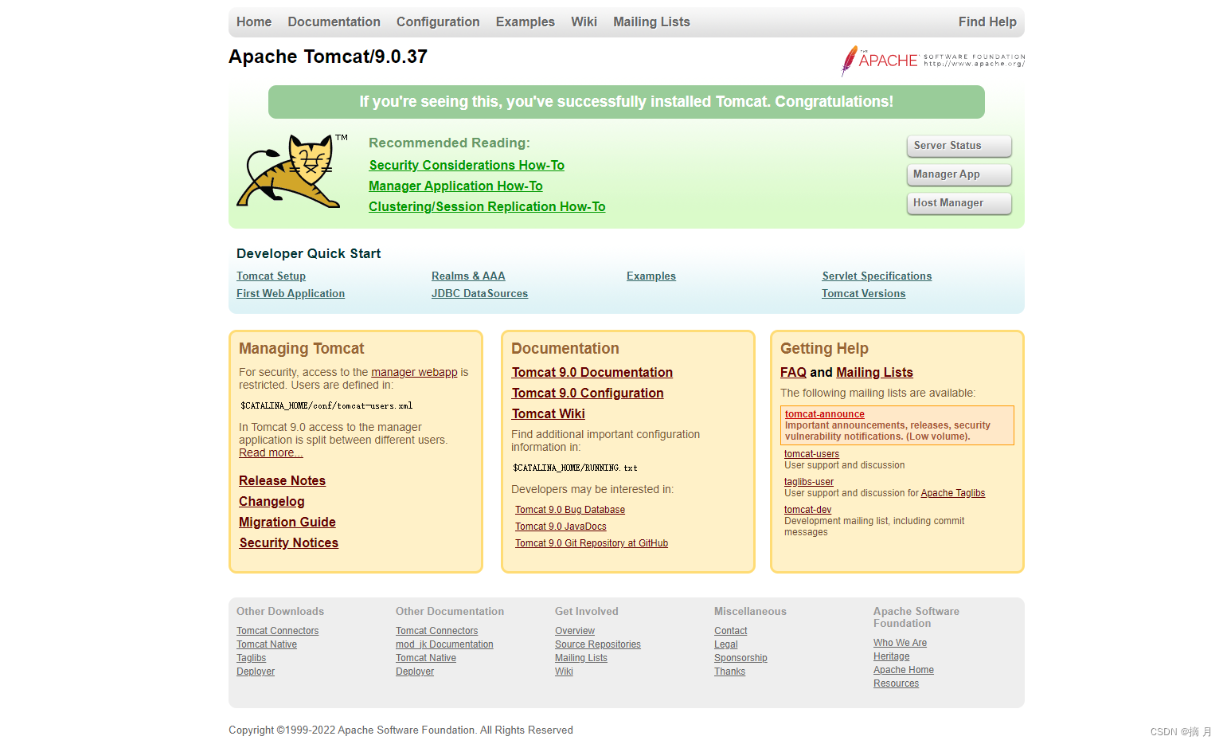Screen dimensions: 1223x744
Task: Open the Documentation nav item
Action: [x=334, y=22]
